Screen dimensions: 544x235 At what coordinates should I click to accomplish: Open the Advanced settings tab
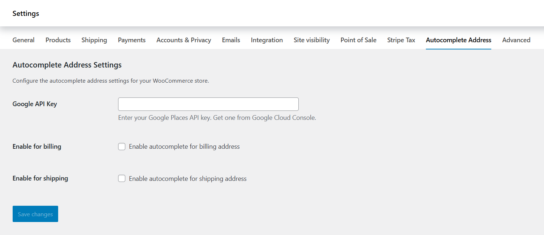click(x=516, y=40)
